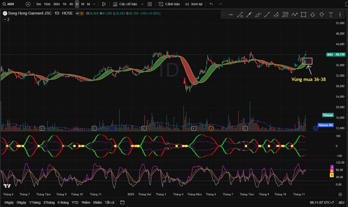Select the horizontal line drawing tool
348x207 pixels.
coord(231,15)
